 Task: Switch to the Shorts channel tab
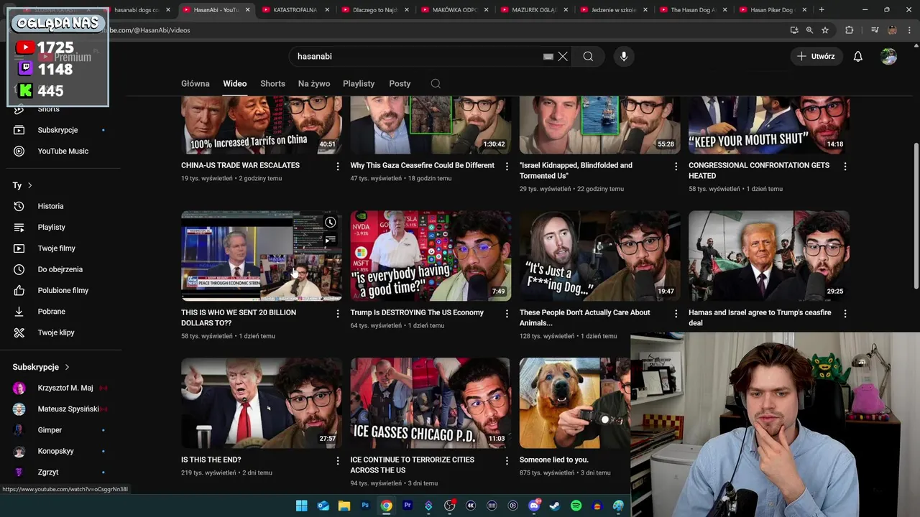272,83
